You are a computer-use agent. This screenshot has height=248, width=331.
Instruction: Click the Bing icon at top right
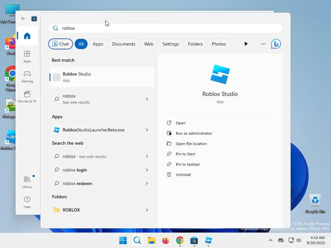(276, 44)
